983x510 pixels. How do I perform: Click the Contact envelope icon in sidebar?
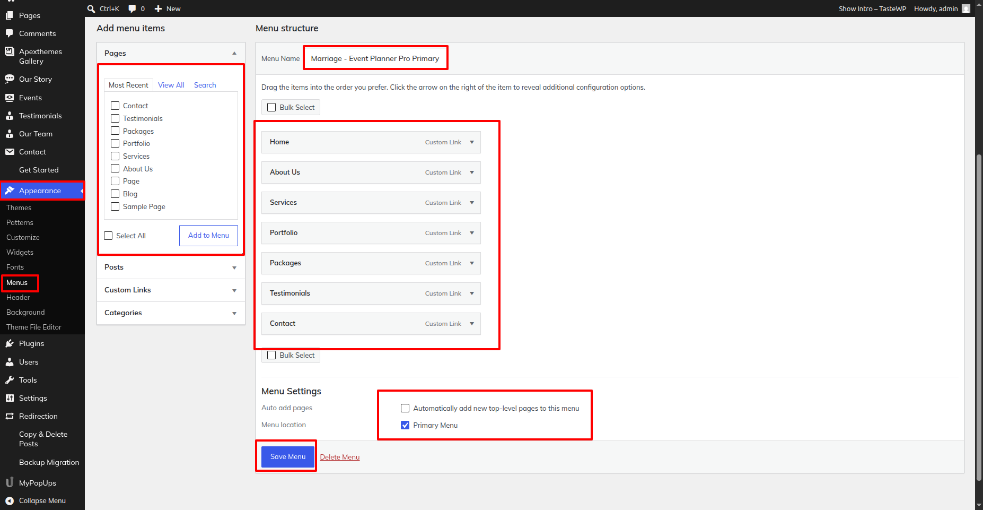10,152
